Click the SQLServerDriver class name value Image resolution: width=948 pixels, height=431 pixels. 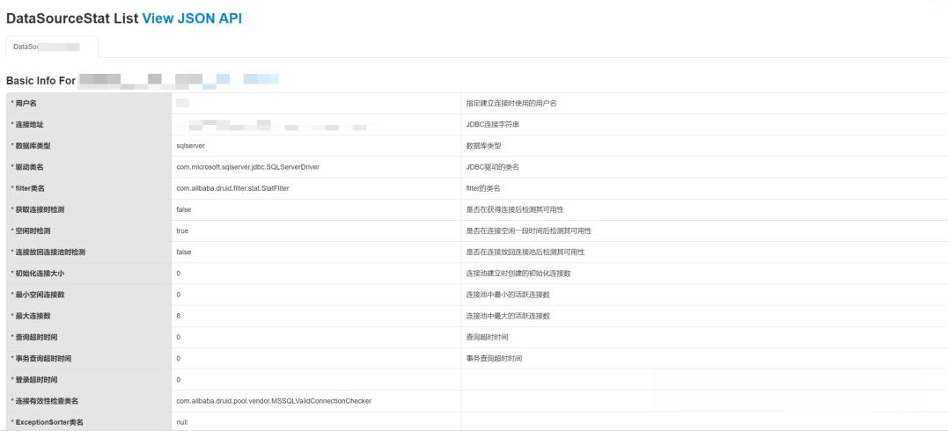pos(247,167)
